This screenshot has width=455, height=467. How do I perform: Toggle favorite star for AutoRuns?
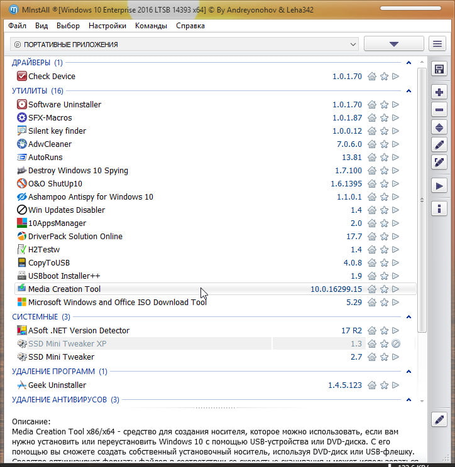(x=384, y=158)
